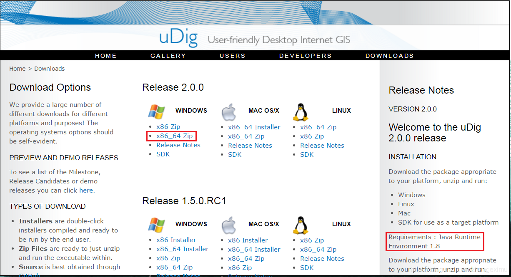Download Windows x86 Installer for Release 1.5.0.RC1
This screenshot has height=277, width=511.
[176, 240]
